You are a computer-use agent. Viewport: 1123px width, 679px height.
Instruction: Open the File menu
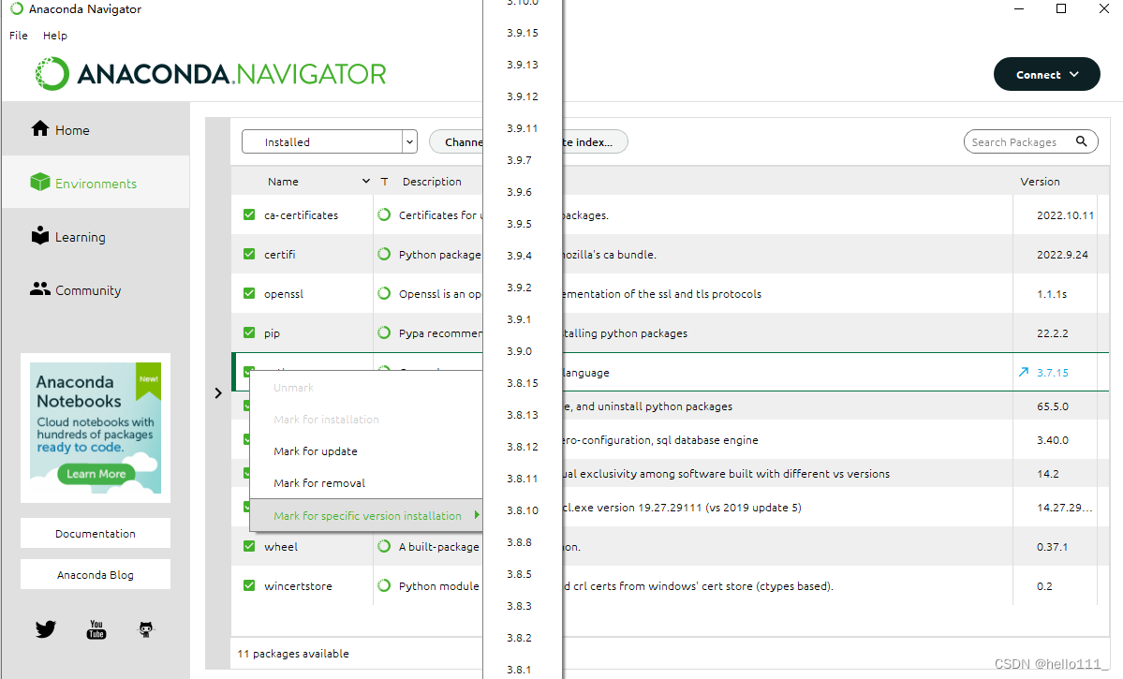click(18, 36)
